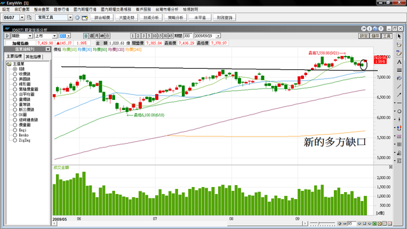Click the 30 minute interval button
The width and height of the screenshot is (407, 229).
click(x=165, y=36)
